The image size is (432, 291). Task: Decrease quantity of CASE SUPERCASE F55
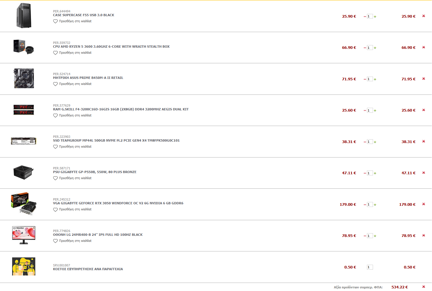[365, 16]
